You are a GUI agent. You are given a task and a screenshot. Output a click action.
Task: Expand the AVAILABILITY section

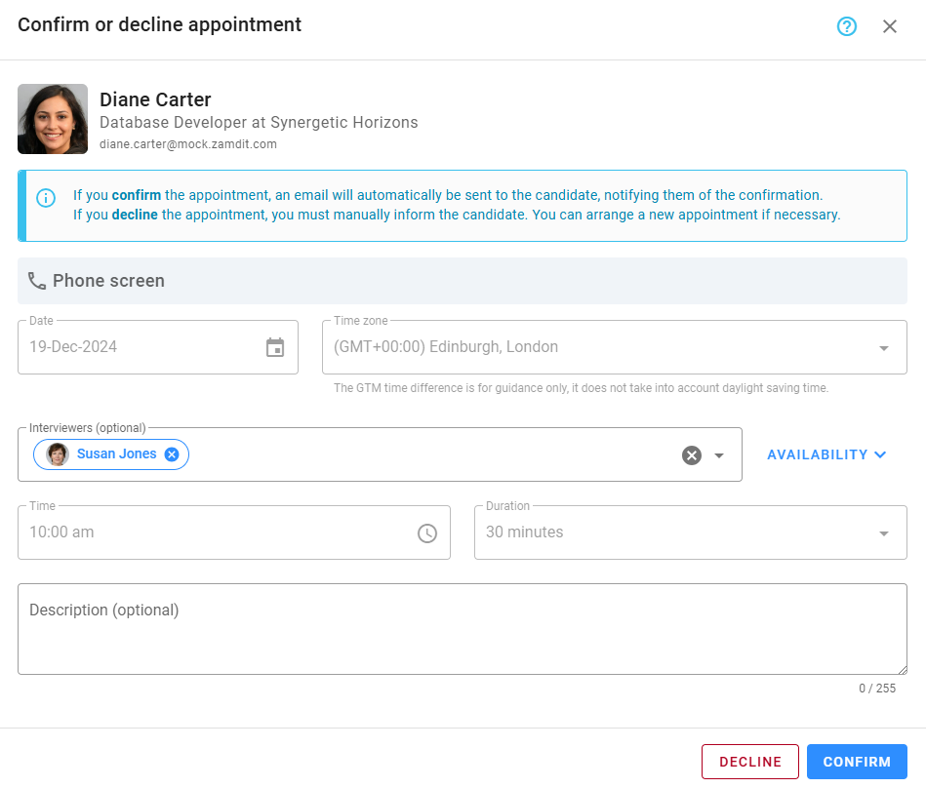825,454
